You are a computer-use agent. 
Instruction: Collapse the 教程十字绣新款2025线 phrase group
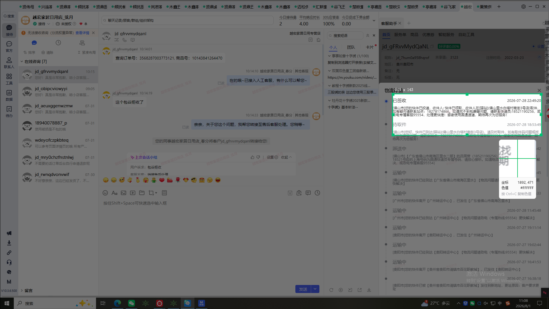pyautogui.click(x=329, y=86)
